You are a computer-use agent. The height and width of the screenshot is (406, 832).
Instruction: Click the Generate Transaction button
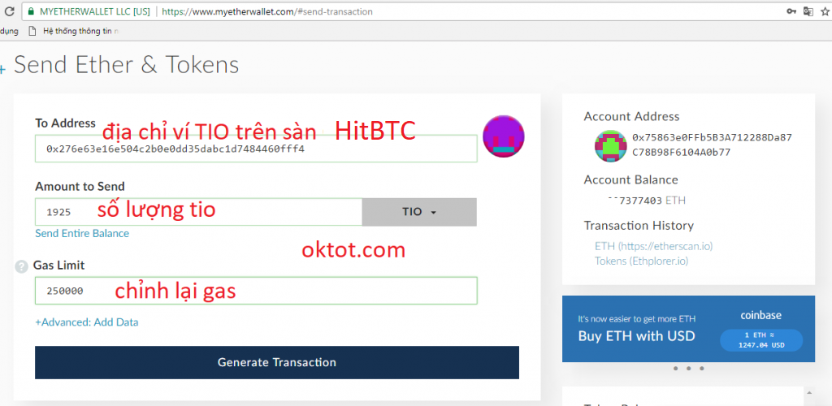click(277, 362)
